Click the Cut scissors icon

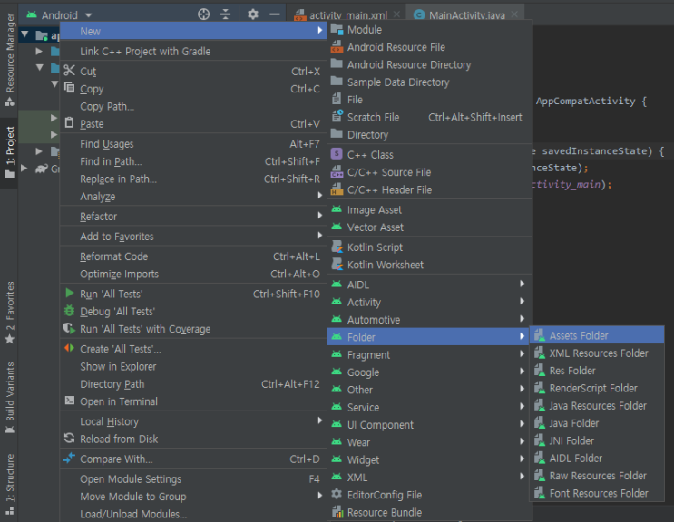pyautogui.click(x=70, y=71)
